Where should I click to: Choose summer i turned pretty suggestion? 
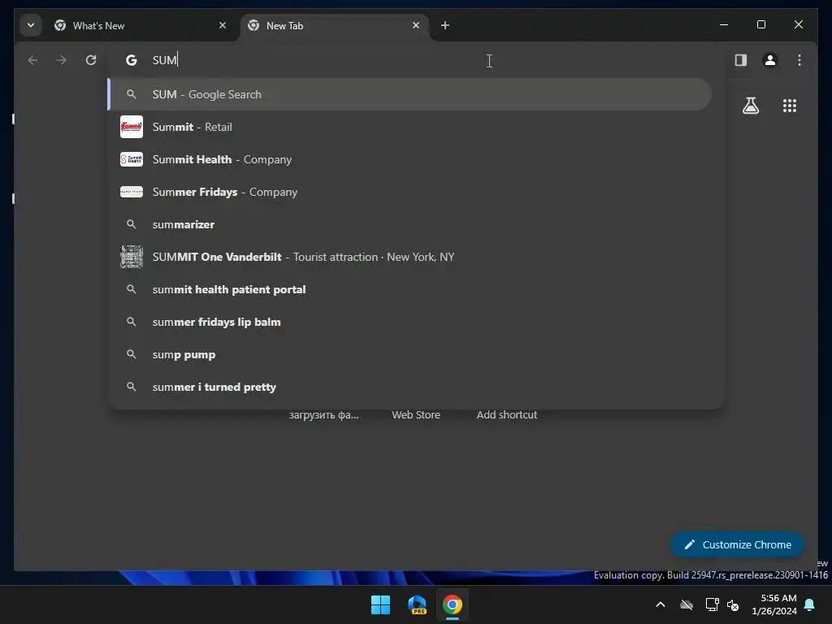coord(409,387)
